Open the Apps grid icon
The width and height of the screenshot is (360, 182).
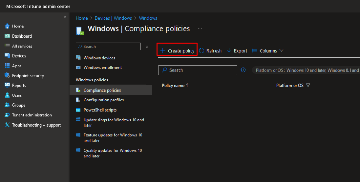click(7, 66)
